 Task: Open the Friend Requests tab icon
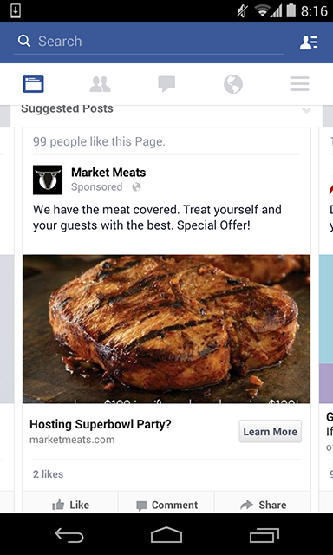point(100,84)
